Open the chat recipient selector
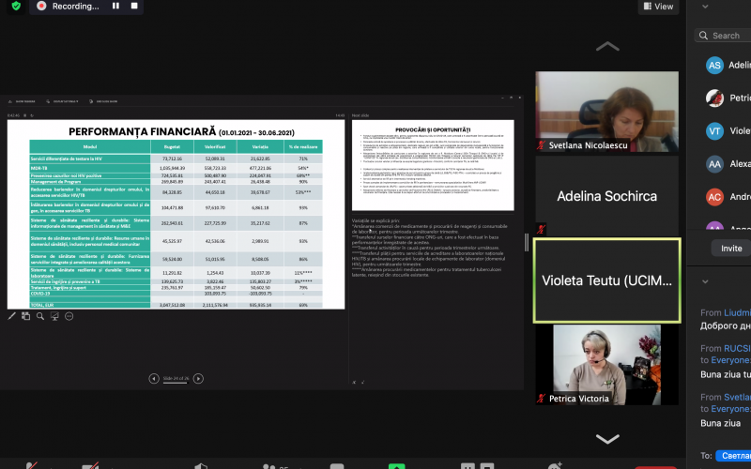Screen dimensions: 751x469 click(x=732, y=456)
